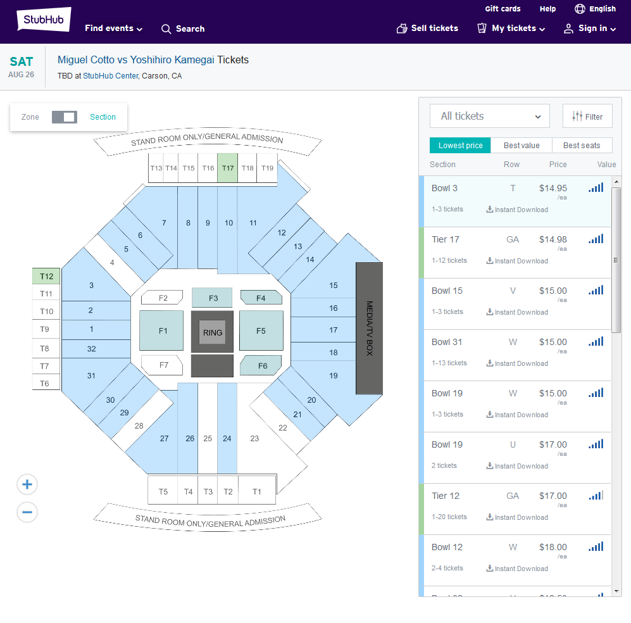Zoom out the seat map with minus

pos(27,512)
